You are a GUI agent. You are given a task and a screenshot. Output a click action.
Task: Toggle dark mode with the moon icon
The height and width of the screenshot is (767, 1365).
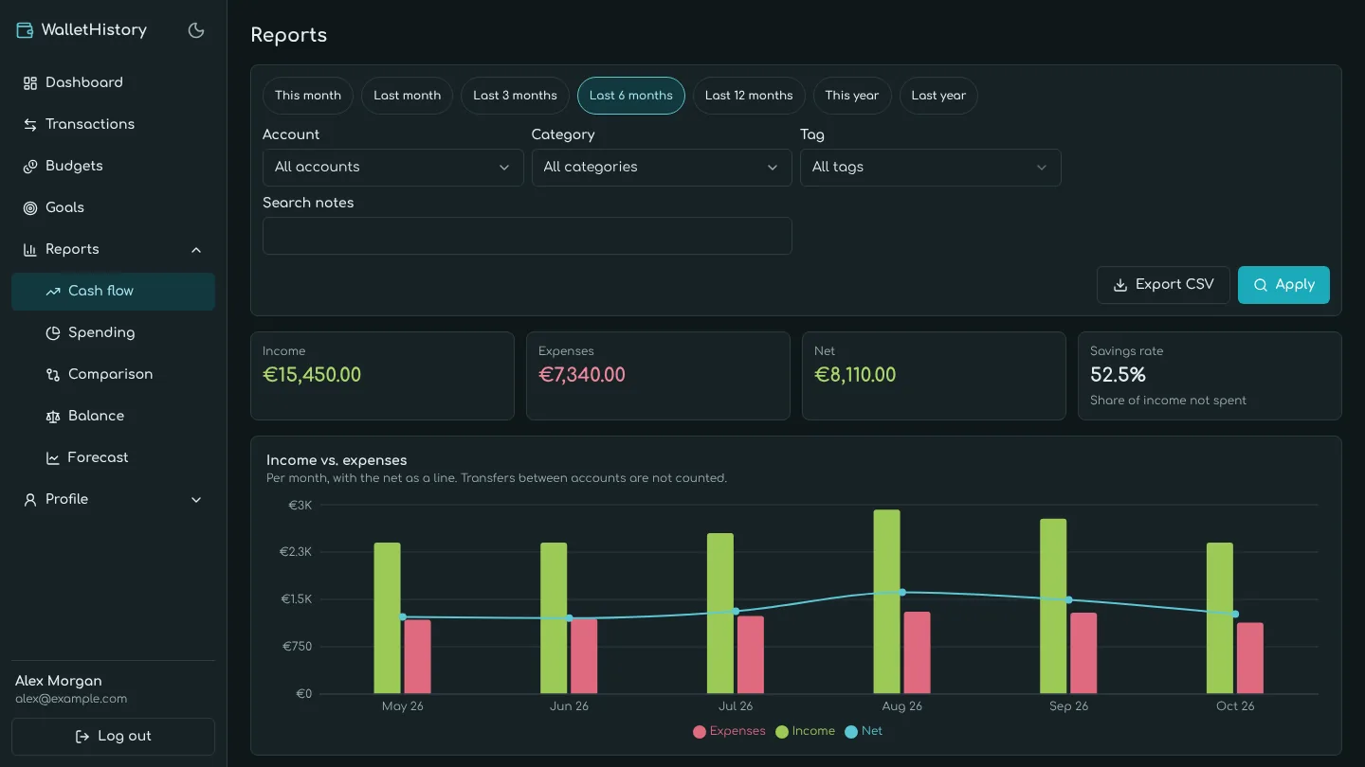coord(196,30)
